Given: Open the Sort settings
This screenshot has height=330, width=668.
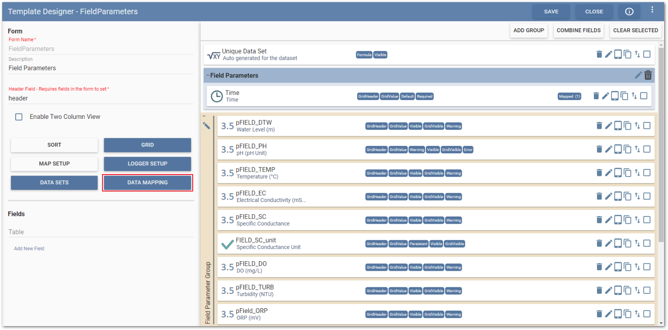Looking at the screenshot, I should click(55, 145).
